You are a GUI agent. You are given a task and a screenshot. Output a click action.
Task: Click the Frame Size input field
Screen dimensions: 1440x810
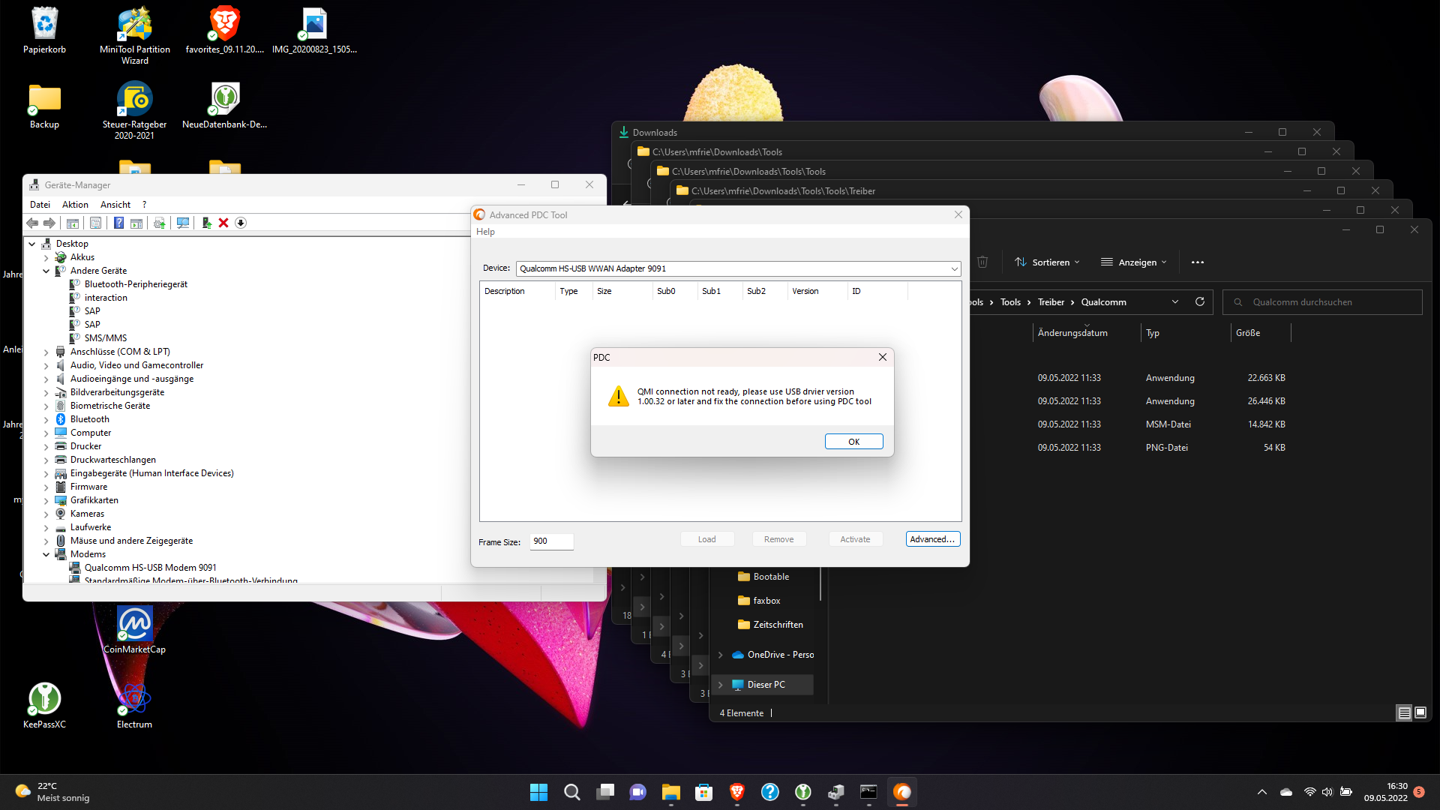551,541
